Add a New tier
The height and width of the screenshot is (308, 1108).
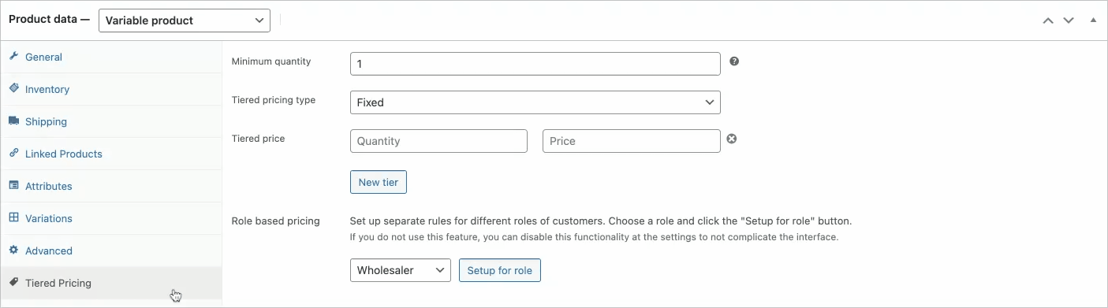[379, 182]
